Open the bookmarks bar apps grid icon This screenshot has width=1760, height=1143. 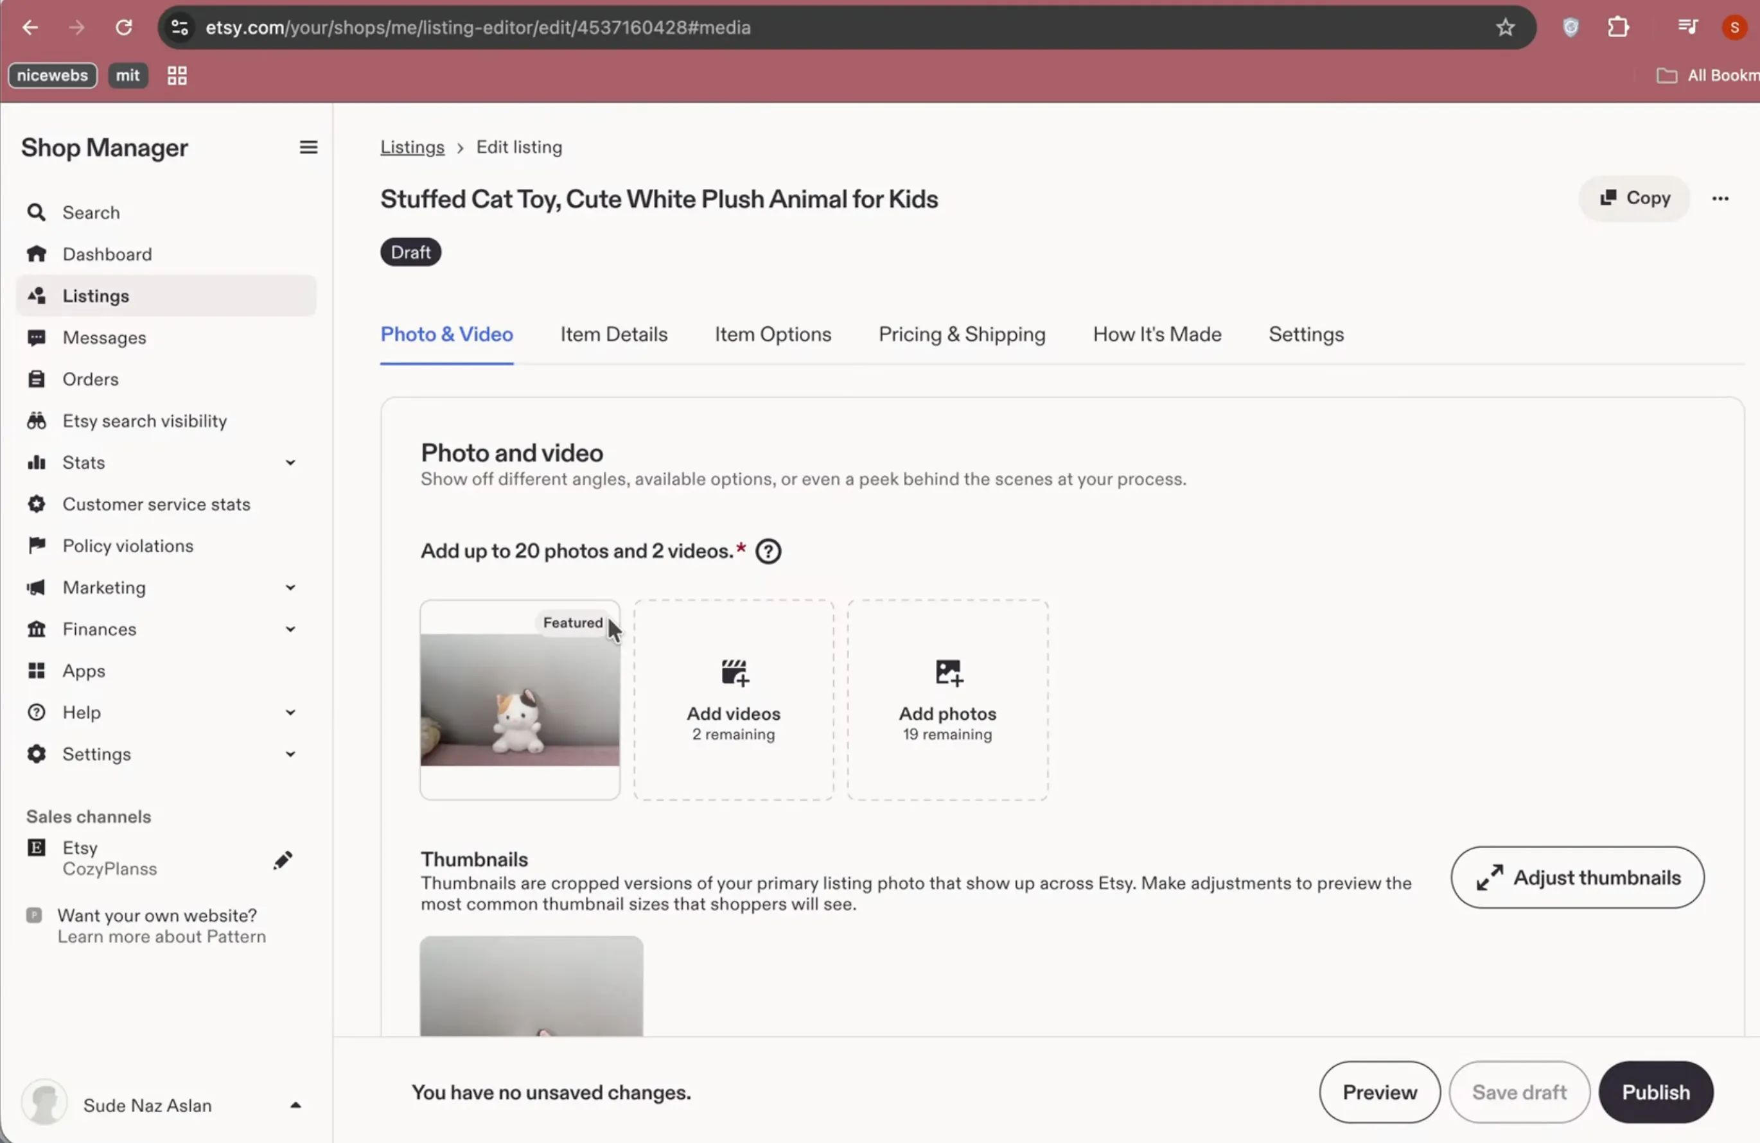(x=177, y=75)
